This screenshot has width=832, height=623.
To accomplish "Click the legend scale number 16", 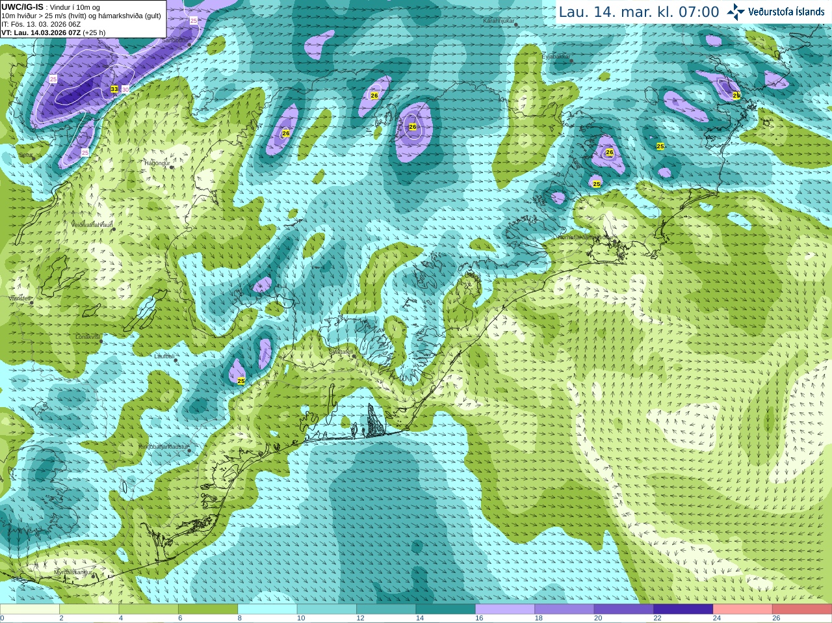I will [x=479, y=618].
